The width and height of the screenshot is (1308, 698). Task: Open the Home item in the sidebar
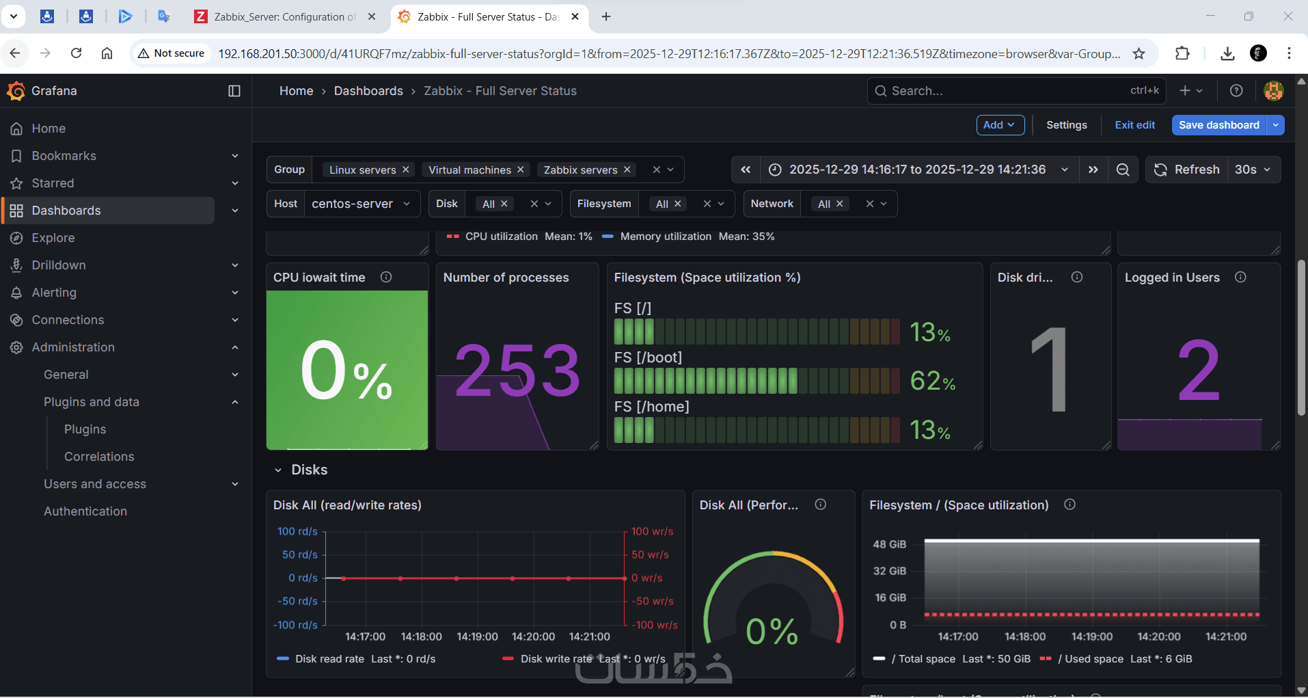click(49, 129)
